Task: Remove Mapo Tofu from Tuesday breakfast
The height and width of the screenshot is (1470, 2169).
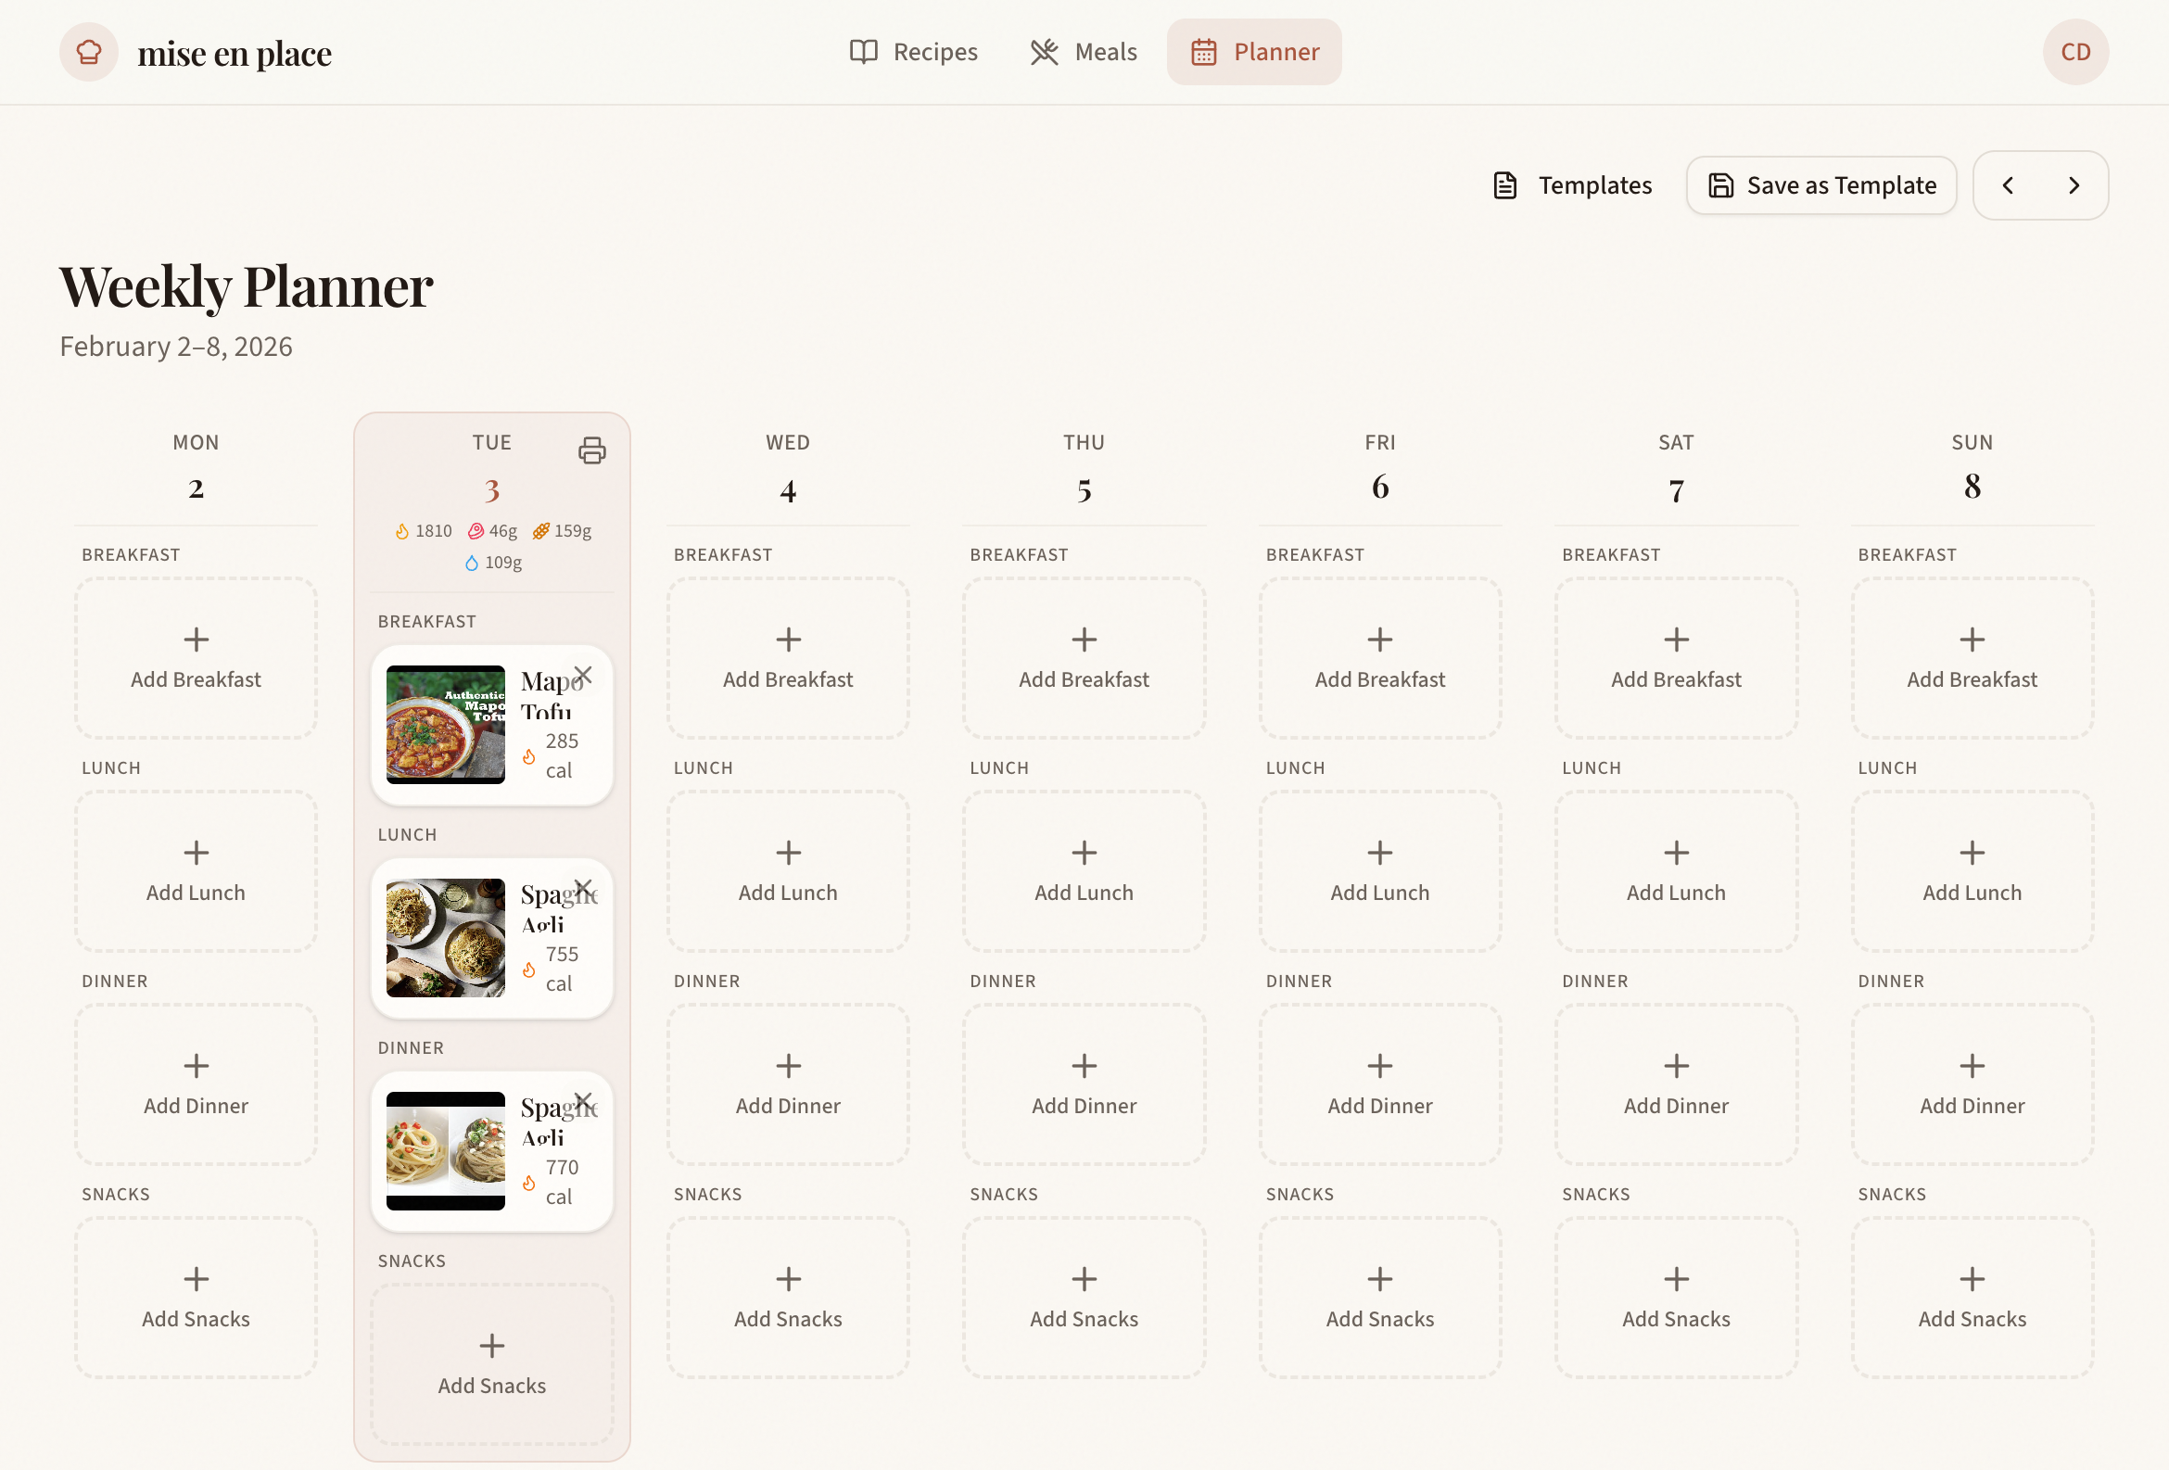Action: [584, 675]
